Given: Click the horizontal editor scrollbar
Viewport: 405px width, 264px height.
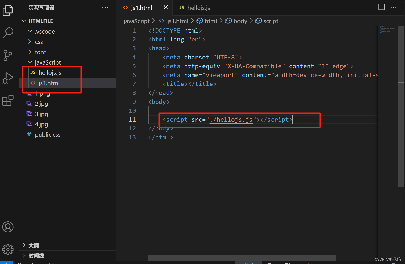Looking at the screenshot, I should (242, 258).
